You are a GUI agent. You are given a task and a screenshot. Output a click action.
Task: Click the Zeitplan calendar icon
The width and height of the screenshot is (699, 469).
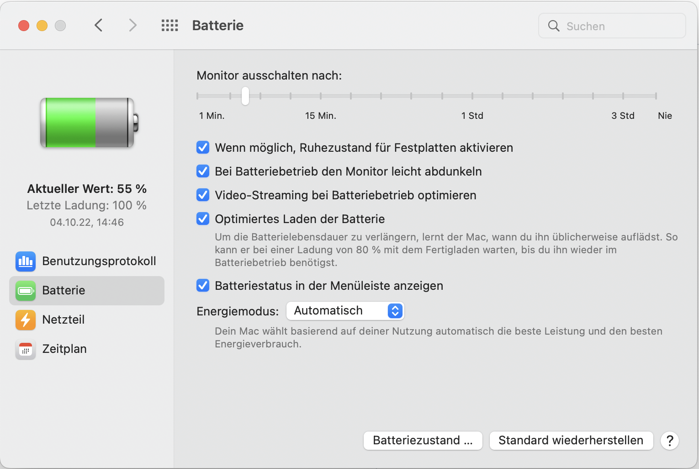pyautogui.click(x=26, y=349)
